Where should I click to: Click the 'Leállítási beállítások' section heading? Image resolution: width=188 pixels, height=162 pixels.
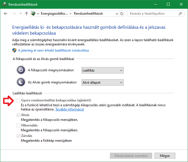pyautogui.click(x=27, y=93)
